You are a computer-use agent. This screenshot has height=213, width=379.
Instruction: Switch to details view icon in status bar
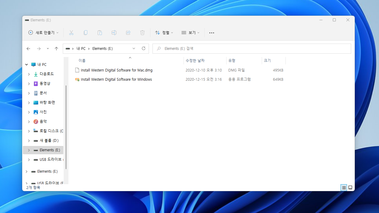[344, 187]
